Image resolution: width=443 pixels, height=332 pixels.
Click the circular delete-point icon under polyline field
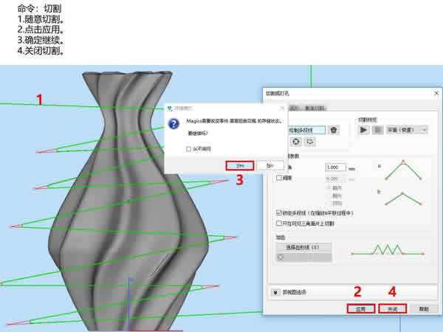coord(295,142)
